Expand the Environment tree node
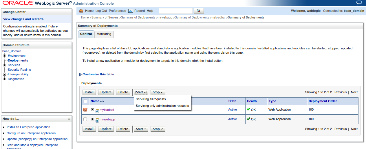 [x=5, y=56]
